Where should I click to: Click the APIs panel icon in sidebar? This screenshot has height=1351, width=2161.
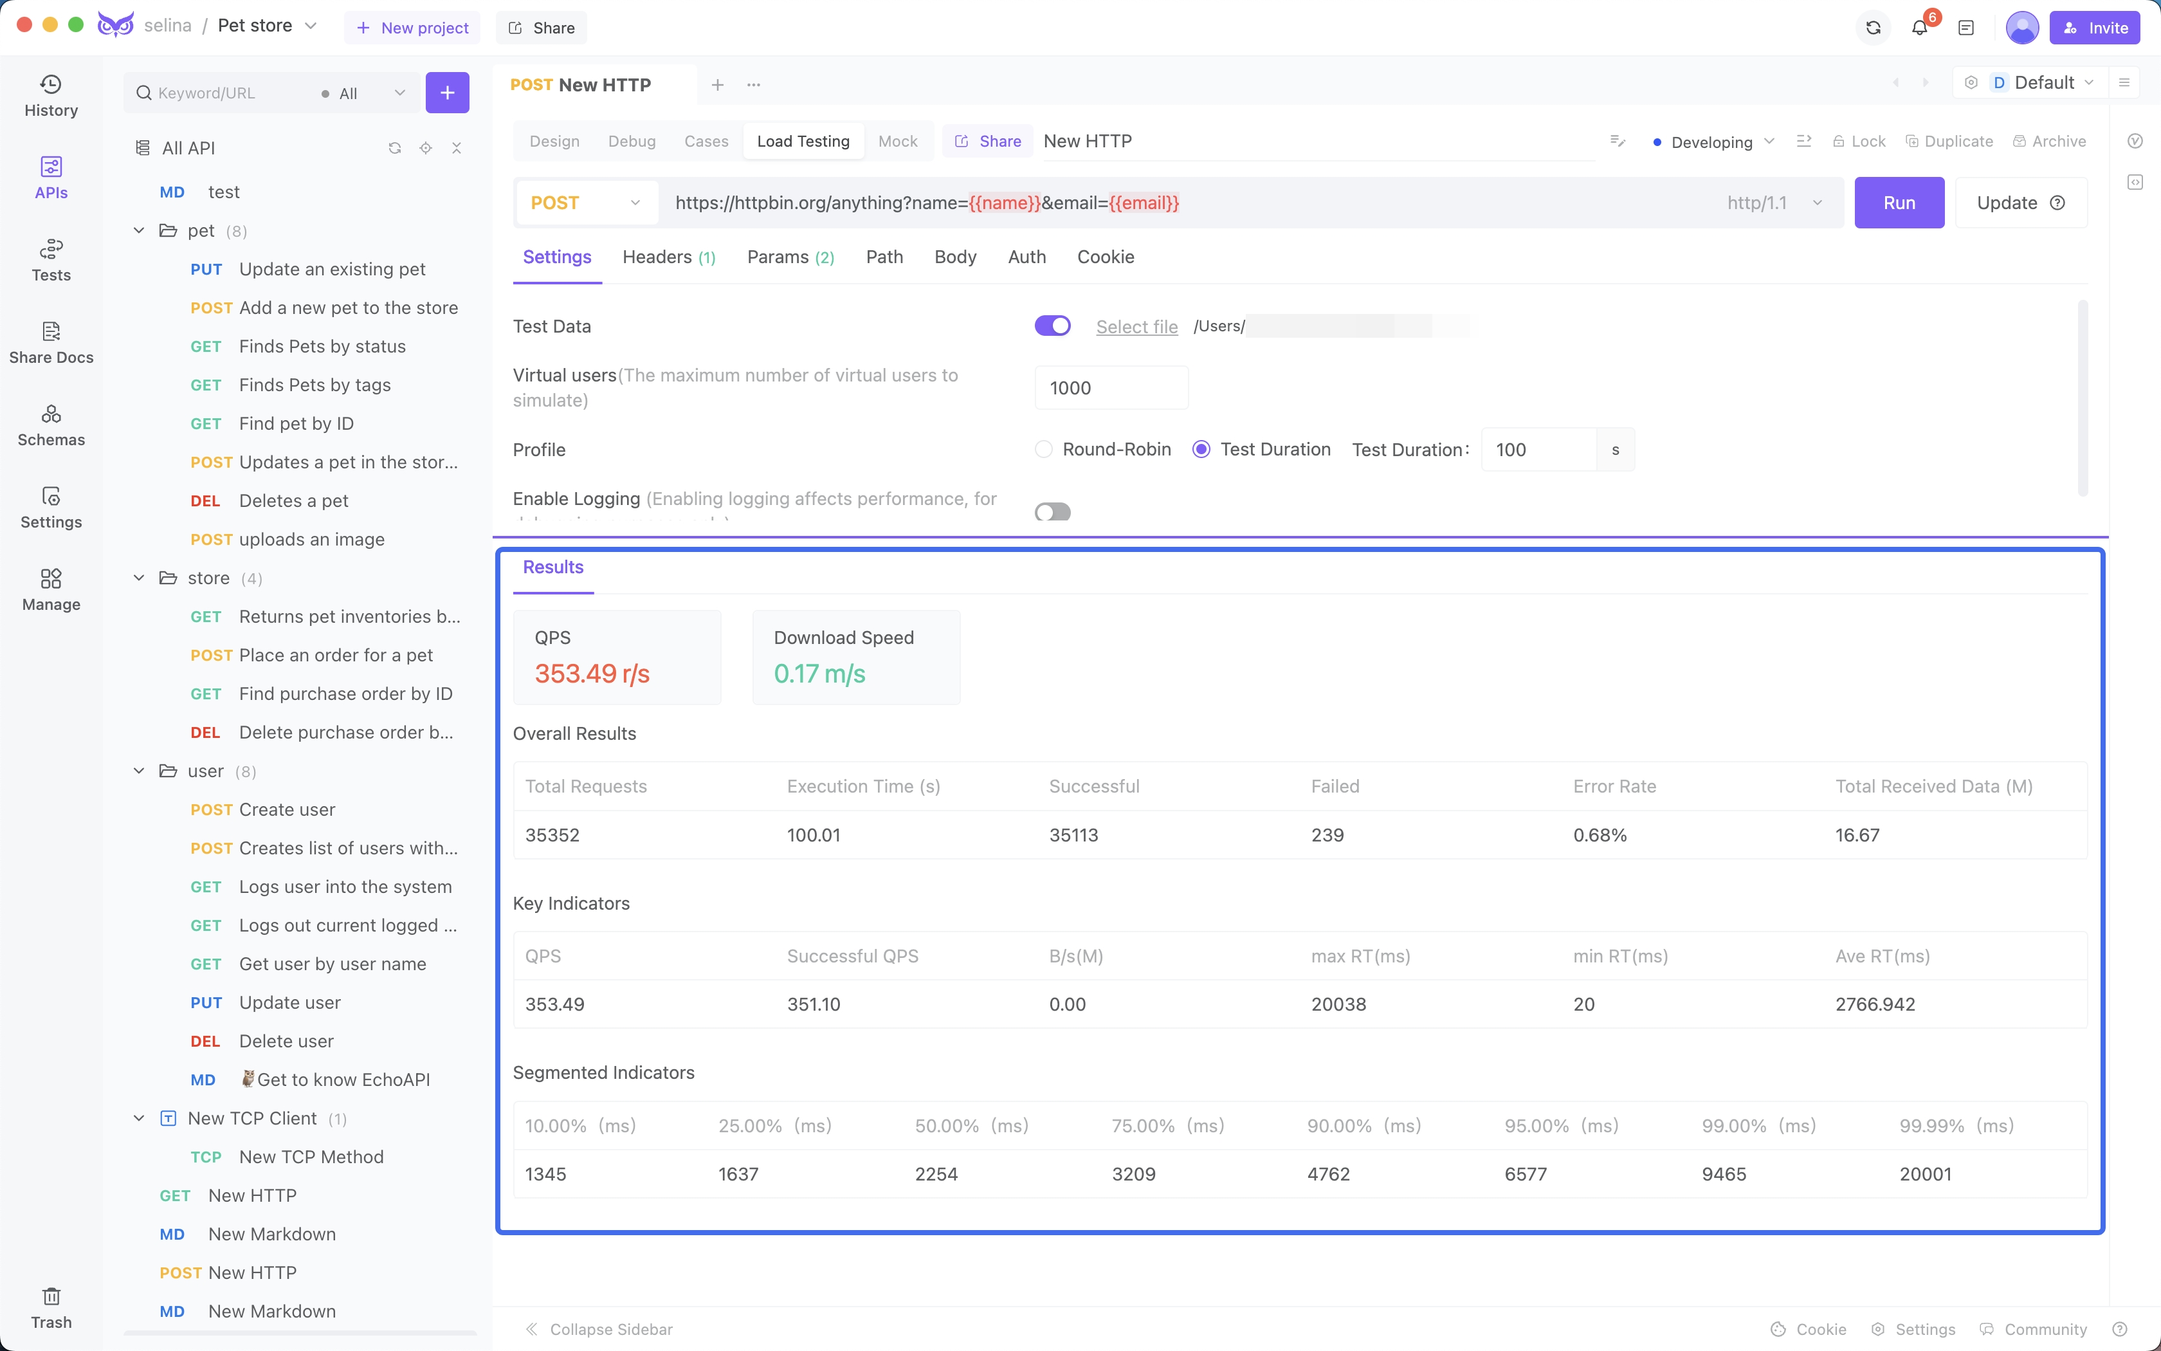click(x=51, y=176)
